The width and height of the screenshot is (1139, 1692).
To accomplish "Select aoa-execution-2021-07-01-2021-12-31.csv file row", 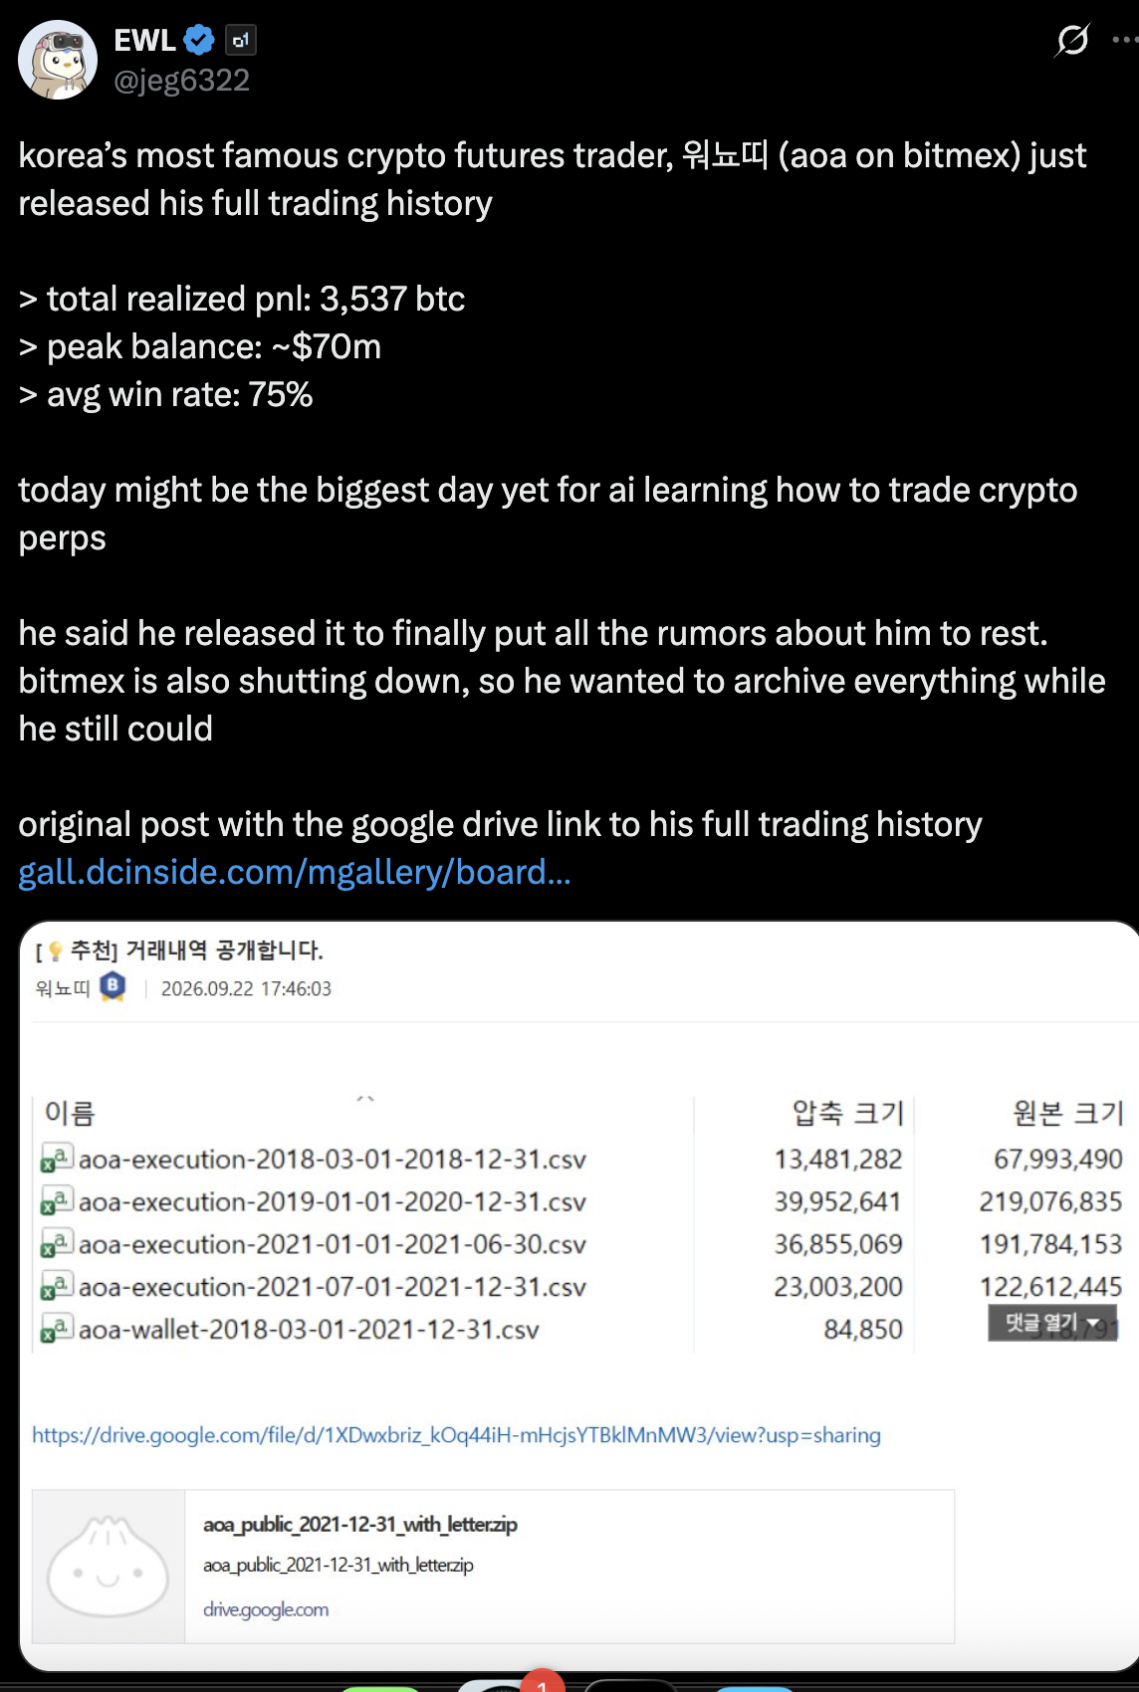I will click(580, 1286).
